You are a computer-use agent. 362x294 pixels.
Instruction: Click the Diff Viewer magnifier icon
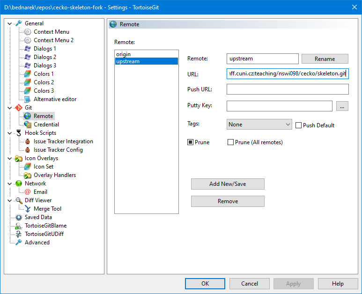tap(19, 200)
